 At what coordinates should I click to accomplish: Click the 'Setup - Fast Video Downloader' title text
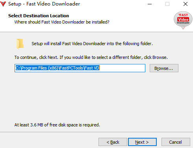44,4
